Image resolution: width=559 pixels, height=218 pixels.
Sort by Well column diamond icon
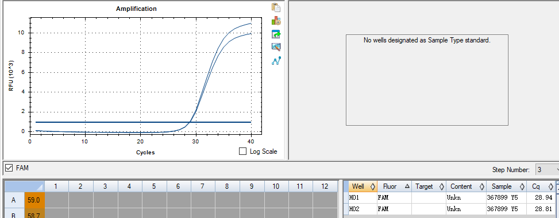(373, 186)
